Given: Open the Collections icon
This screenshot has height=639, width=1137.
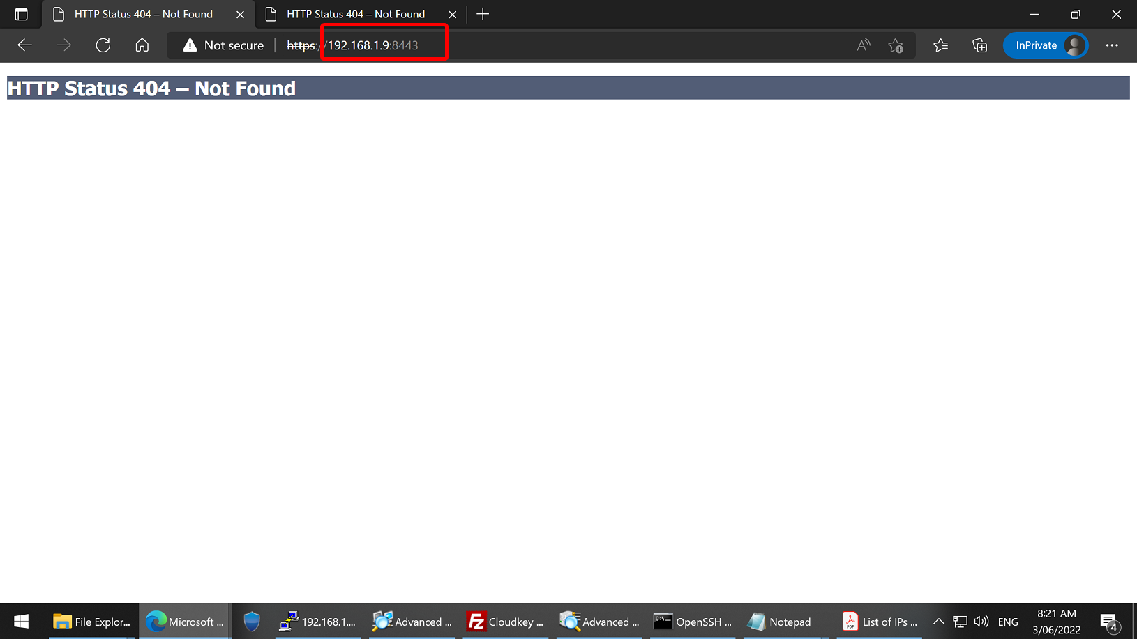Looking at the screenshot, I should (x=979, y=45).
